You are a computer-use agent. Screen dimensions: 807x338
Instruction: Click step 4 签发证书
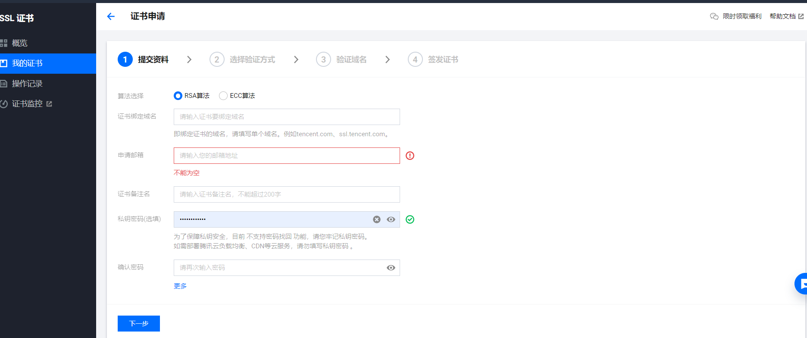coord(433,59)
